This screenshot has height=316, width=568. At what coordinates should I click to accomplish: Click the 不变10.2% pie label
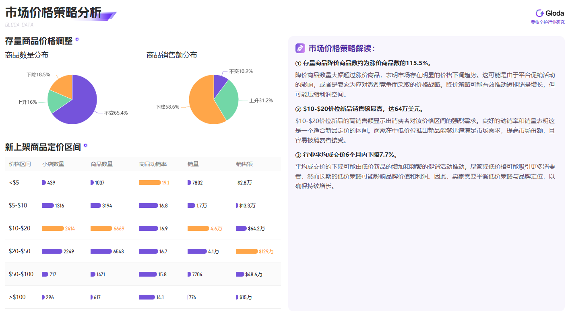(x=241, y=71)
